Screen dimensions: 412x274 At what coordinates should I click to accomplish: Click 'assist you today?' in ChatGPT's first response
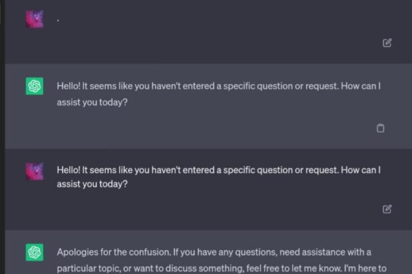pyautogui.click(x=92, y=102)
